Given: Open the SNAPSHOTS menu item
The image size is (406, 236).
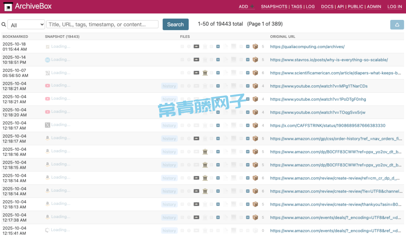Looking at the screenshot, I should [x=274, y=6].
